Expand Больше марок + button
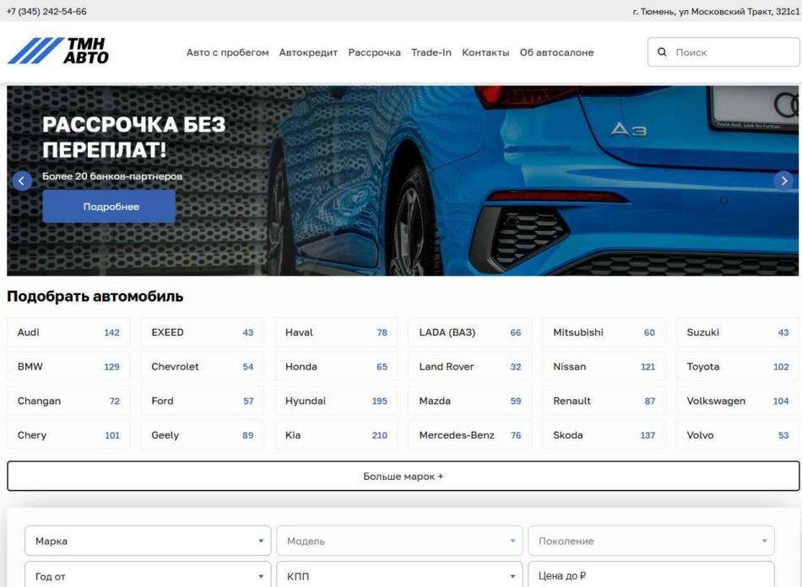 coord(403,477)
